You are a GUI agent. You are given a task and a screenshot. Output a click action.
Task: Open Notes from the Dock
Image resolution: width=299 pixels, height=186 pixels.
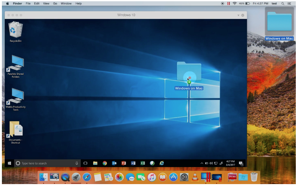coord(98,177)
